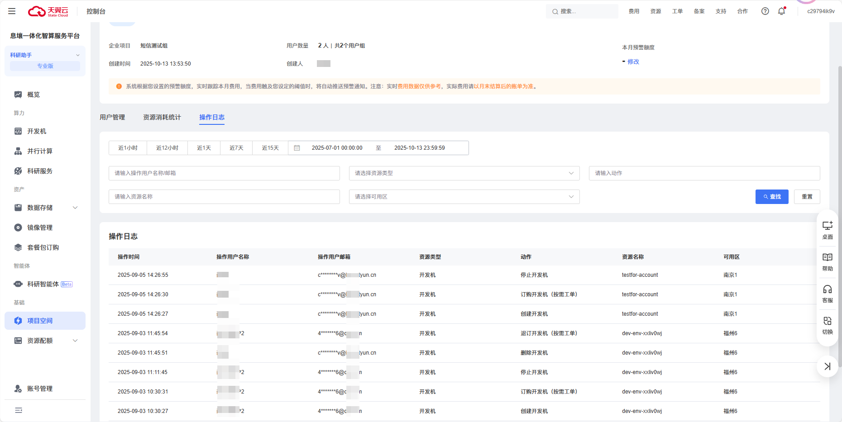The image size is (842, 422).
Task: Select the 近7天 time range option
Action: click(236, 148)
